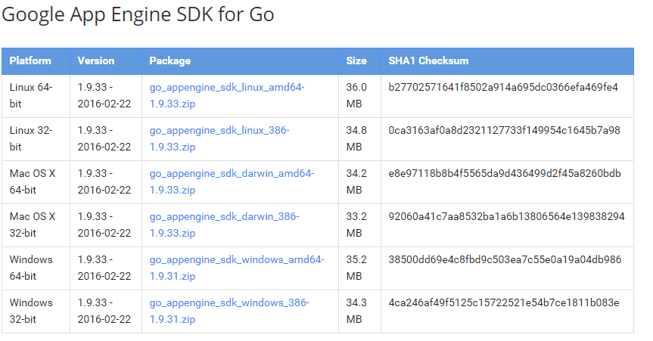Select the Mac OS X 64-bit checksum text

point(505,174)
